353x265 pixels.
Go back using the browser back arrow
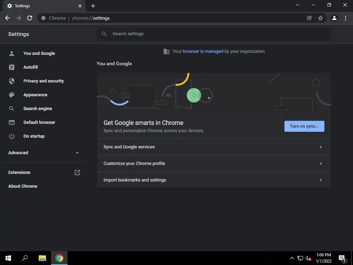coord(8,18)
